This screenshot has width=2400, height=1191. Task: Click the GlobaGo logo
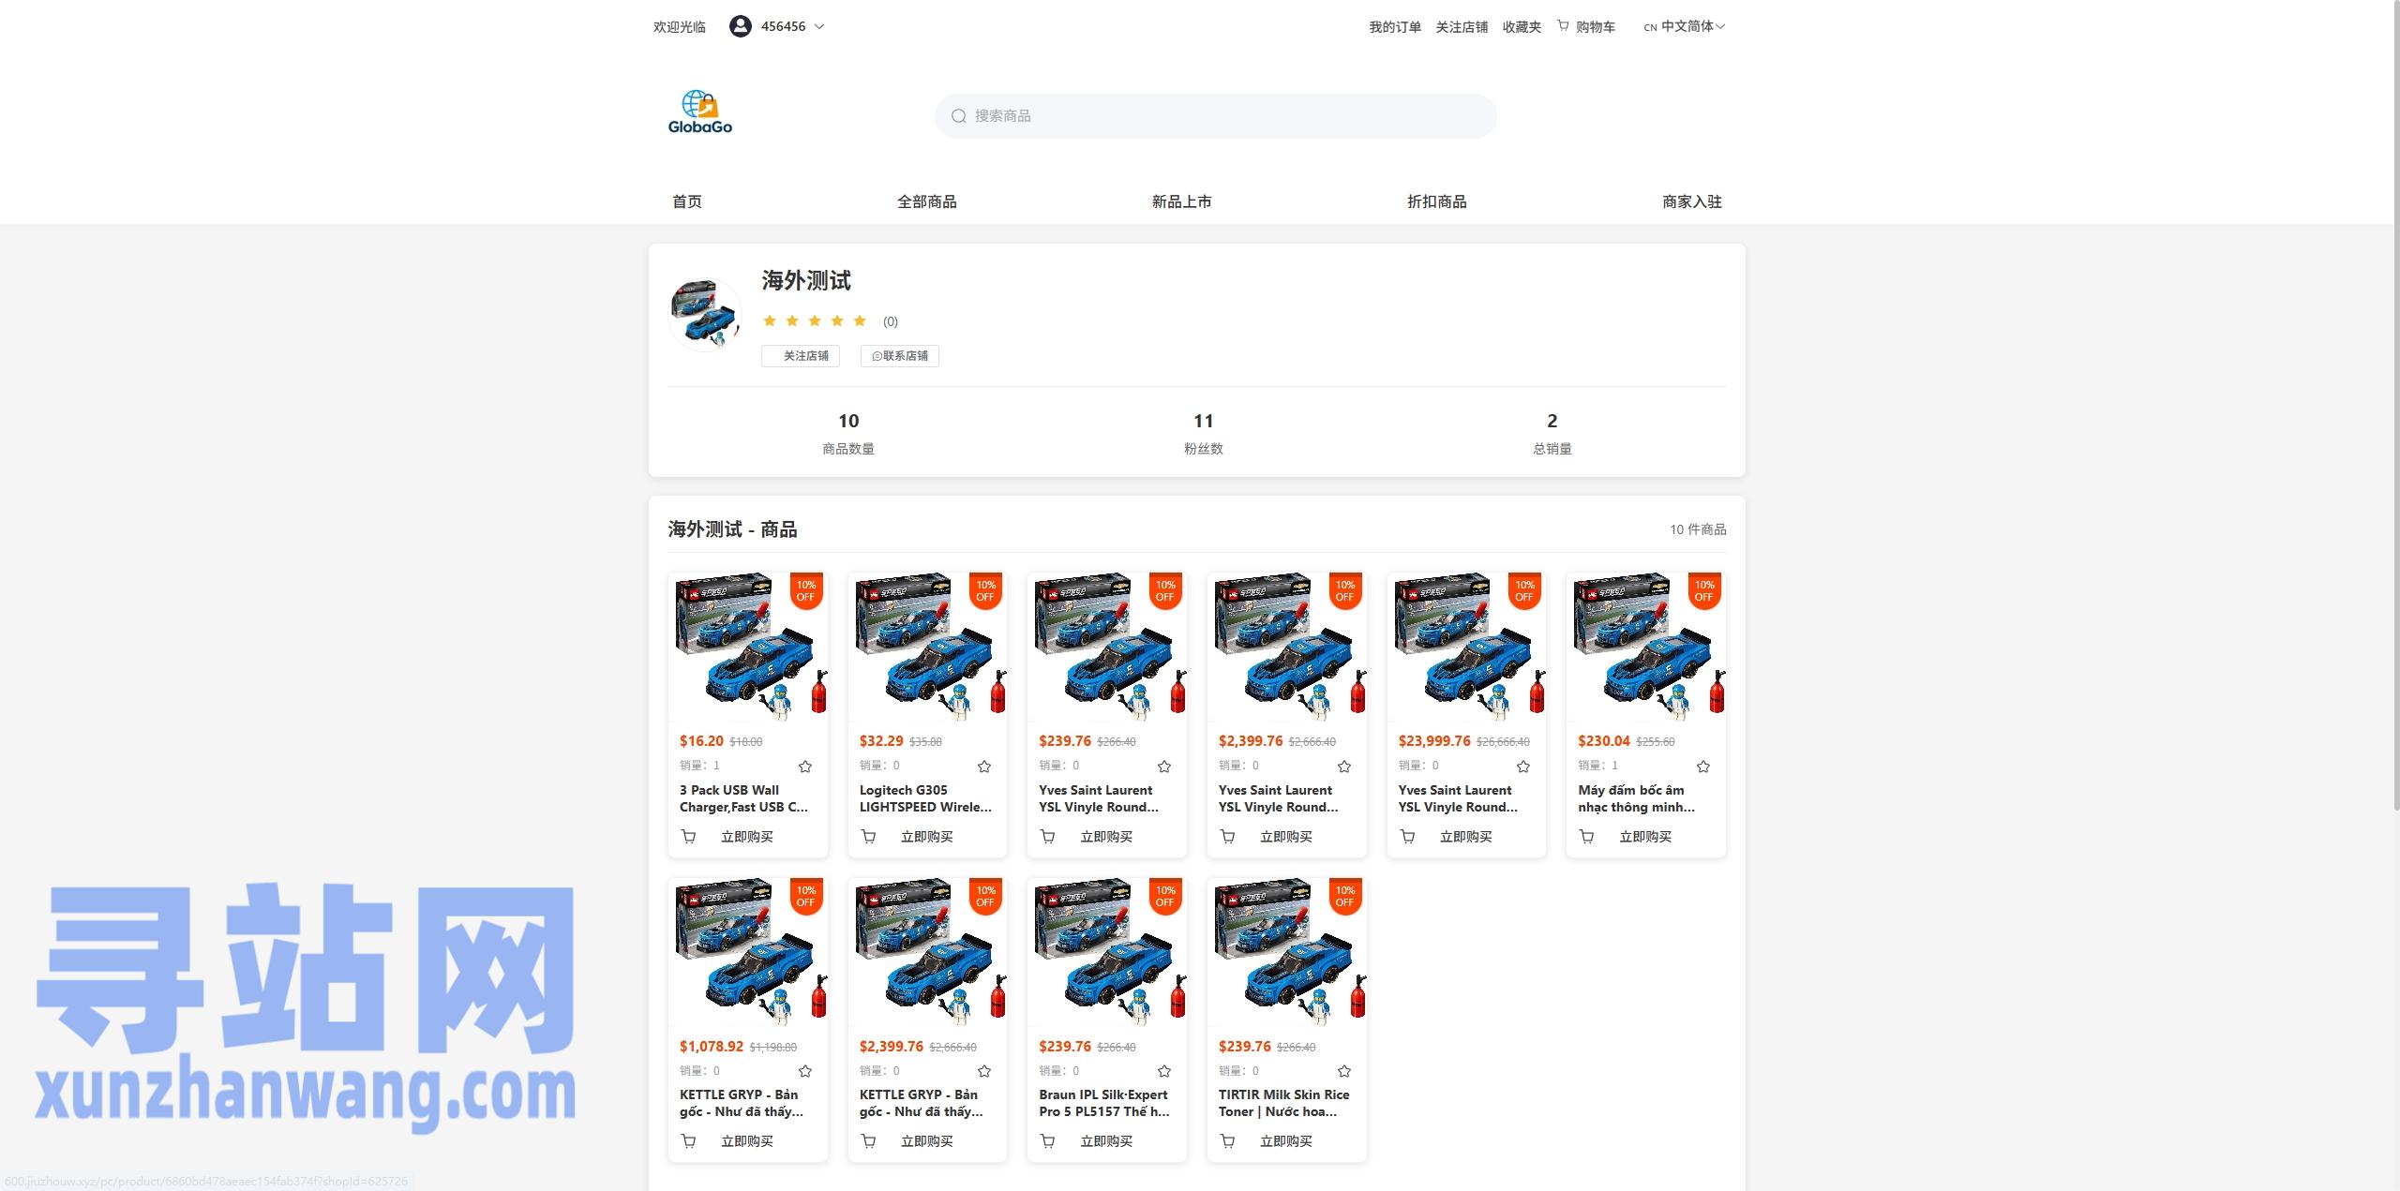[700, 113]
